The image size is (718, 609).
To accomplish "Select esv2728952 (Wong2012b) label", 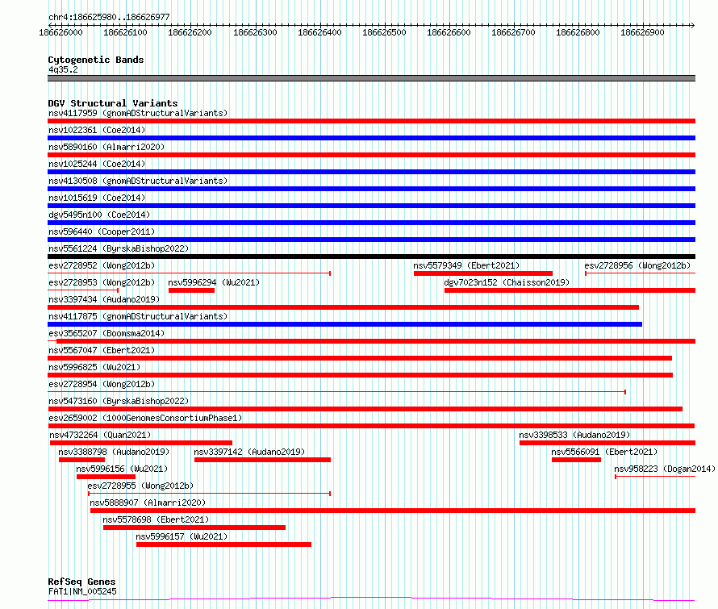I will [102, 265].
